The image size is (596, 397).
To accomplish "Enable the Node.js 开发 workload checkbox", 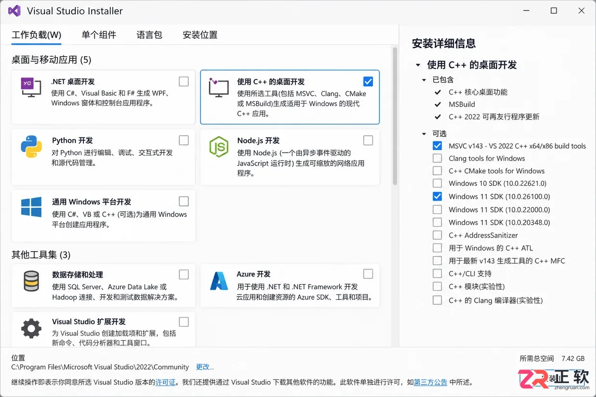I will 368,140.
